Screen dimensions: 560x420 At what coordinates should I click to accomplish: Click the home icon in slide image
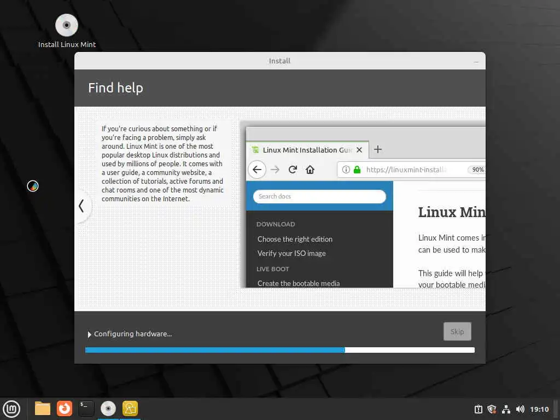pyautogui.click(x=310, y=170)
